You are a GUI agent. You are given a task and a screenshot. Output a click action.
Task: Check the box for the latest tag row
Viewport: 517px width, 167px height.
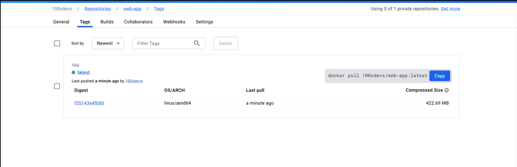pyautogui.click(x=57, y=86)
